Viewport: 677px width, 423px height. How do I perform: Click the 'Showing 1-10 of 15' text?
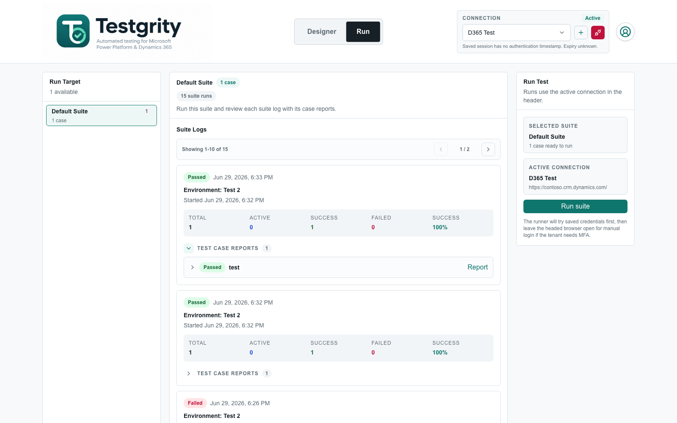pyautogui.click(x=205, y=149)
